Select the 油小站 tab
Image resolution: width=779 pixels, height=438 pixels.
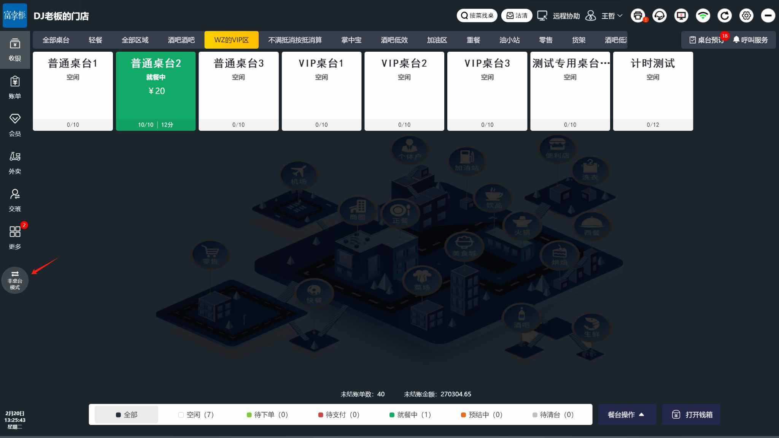coord(509,40)
